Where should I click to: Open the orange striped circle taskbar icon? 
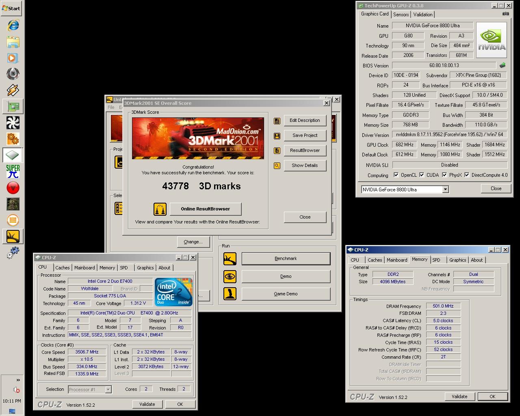[x=13, y=220]
